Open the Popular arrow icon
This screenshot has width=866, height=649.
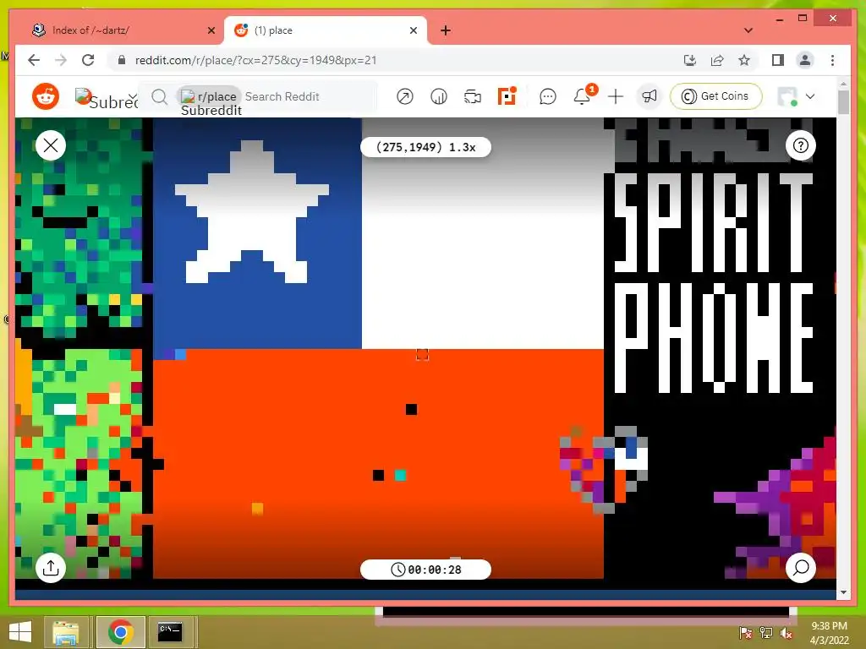405,96
